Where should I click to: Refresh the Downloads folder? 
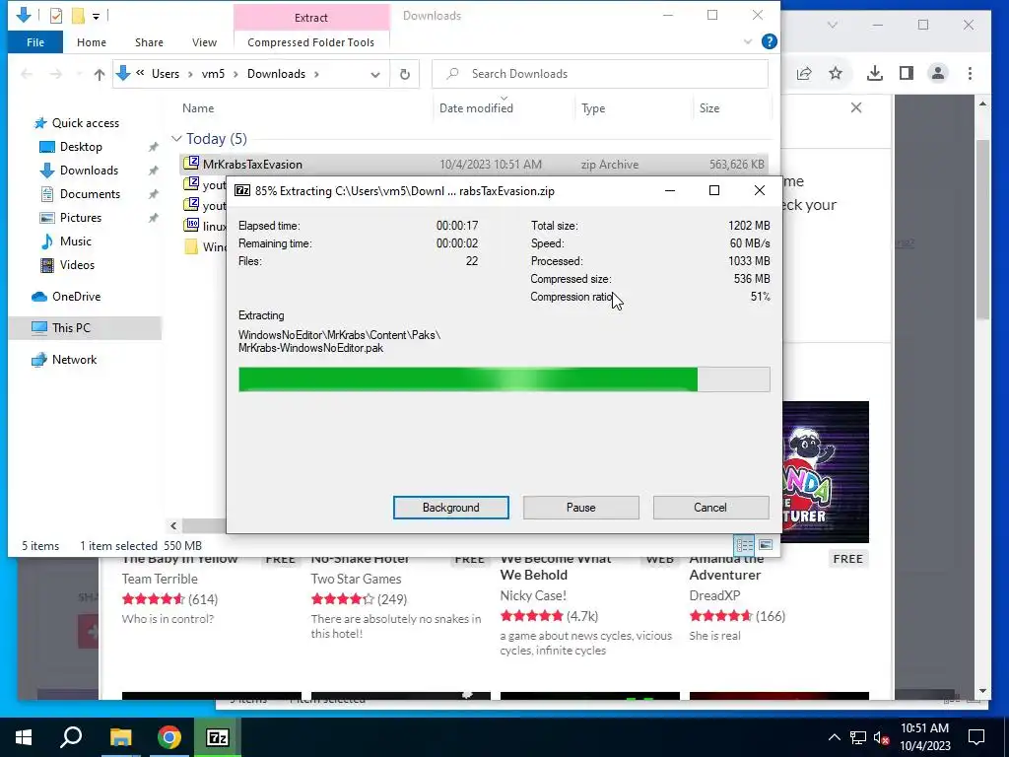point(405,74)
